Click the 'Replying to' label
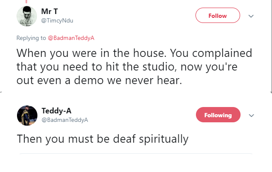272x172 pixels. click(x=31, y=38)
